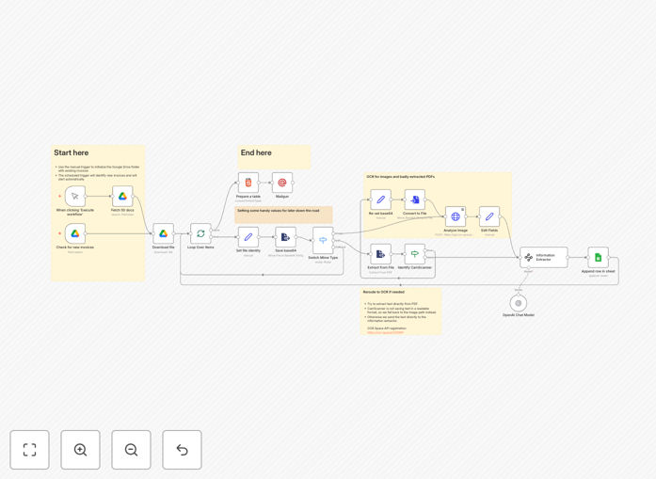Select the 'Extract from File' node
The height and width of the screenshot is (479, 656).
[x=381, y=254]
